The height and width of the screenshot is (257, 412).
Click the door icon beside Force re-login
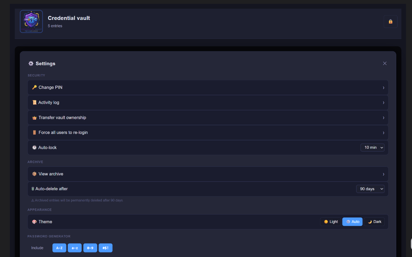34,132
